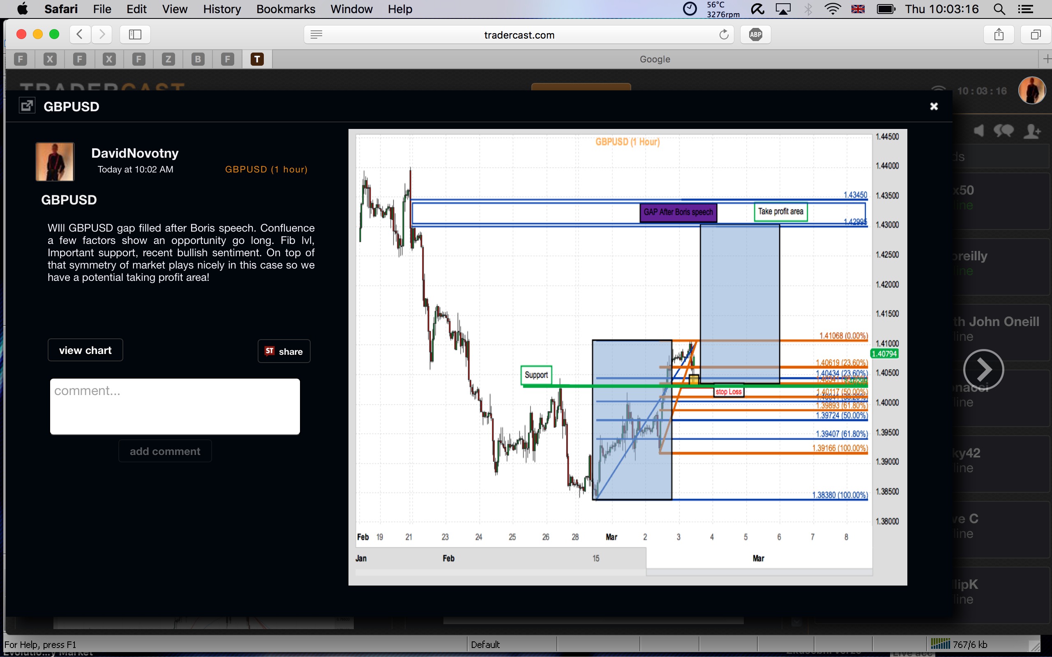Open the view chart button
Image resolution: width=1052 pixels, height=657 pixels.
coord(85,350)
